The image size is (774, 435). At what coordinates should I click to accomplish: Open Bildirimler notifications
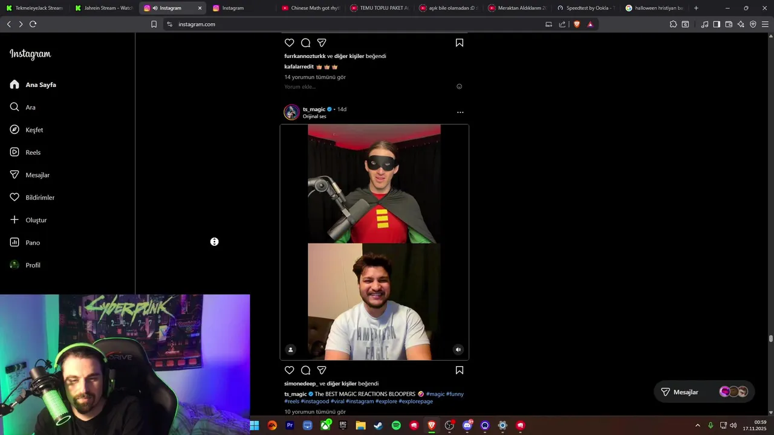pyautogui.click(x=32, y=198)
